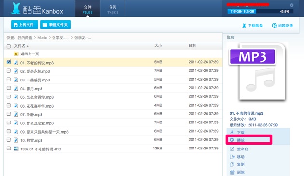
Task: Click the music file icon for 03. 一些感觉.mp3
Action: (x=16, y=80)
